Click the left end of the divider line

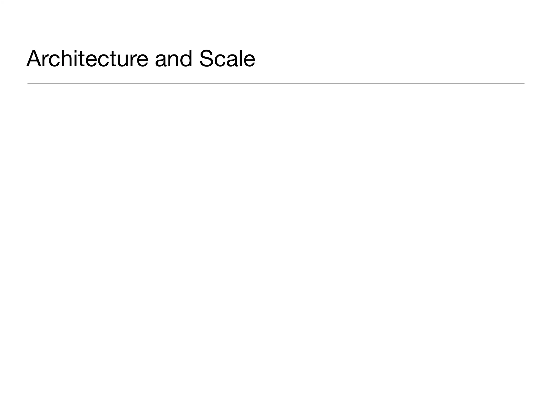29,84
